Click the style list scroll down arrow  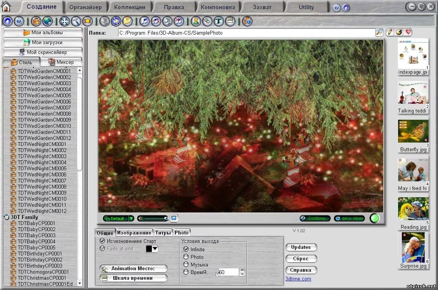(x=80, y=284)
